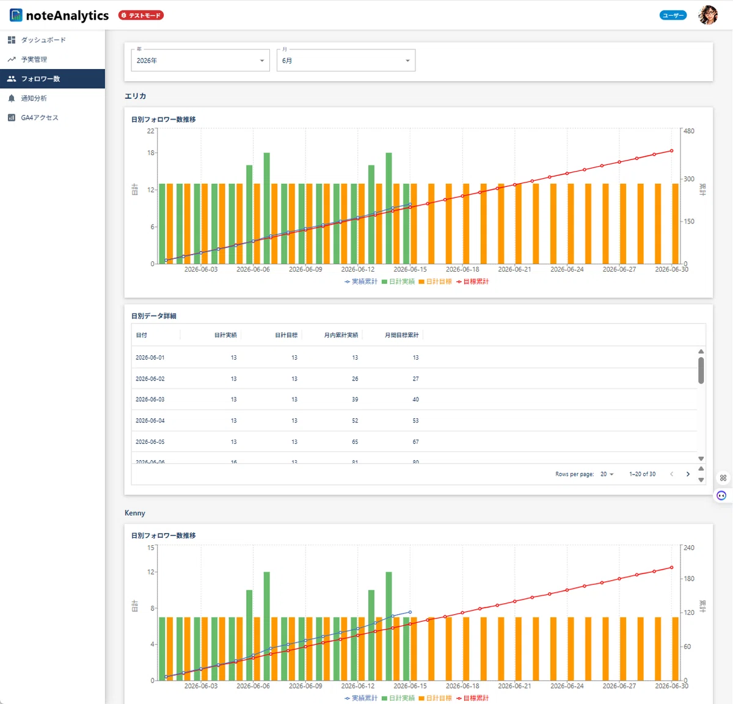Screen dimensions: 733x704
Task: Open the ダッシュボード page
Action: click(x=53, y=40)
